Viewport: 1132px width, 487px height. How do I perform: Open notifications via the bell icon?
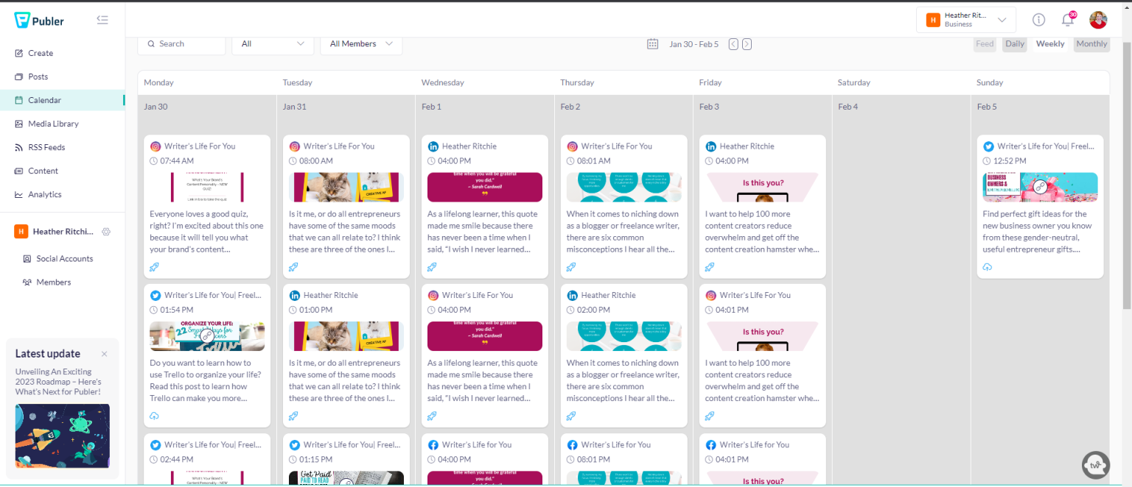pos(1067,19)
